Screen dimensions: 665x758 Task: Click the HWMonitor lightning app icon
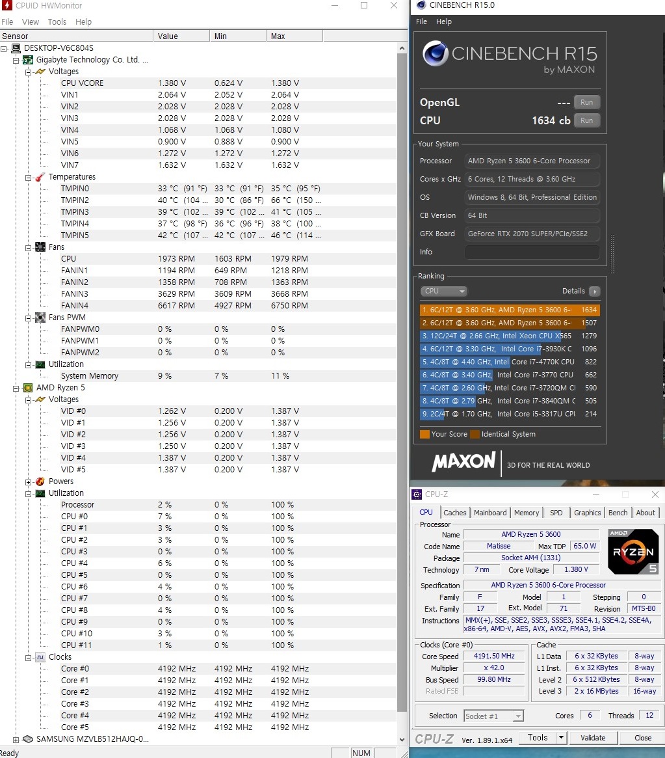click(x=7, y=5)
